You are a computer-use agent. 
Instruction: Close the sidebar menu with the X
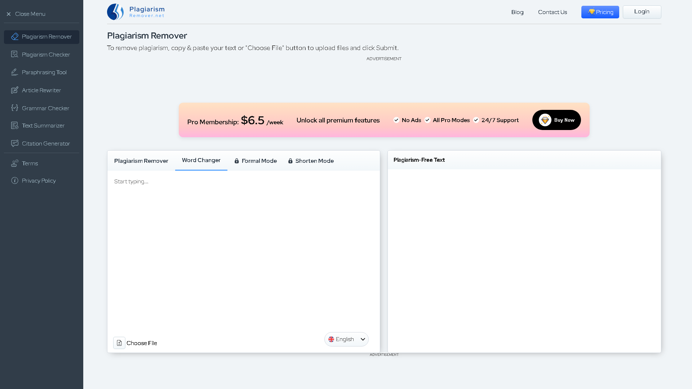click(x=9, y=14)
